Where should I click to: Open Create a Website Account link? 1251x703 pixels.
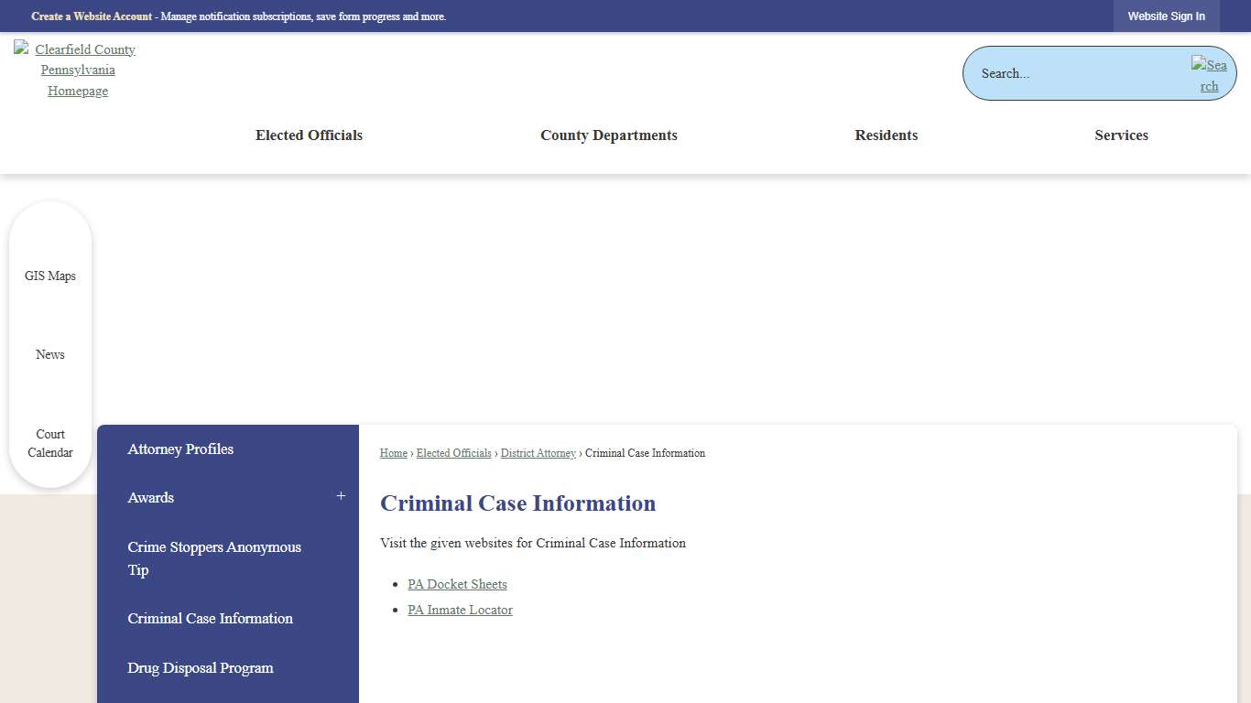tap(91, 16)
